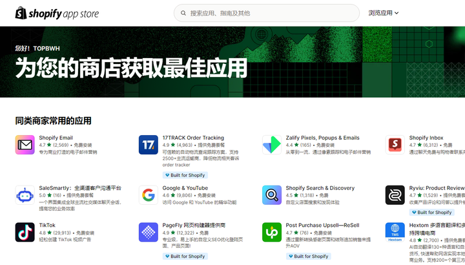Open the Shopify app store home logo
Viewport: 465px width, 265px height.
(x=57, y=13)
